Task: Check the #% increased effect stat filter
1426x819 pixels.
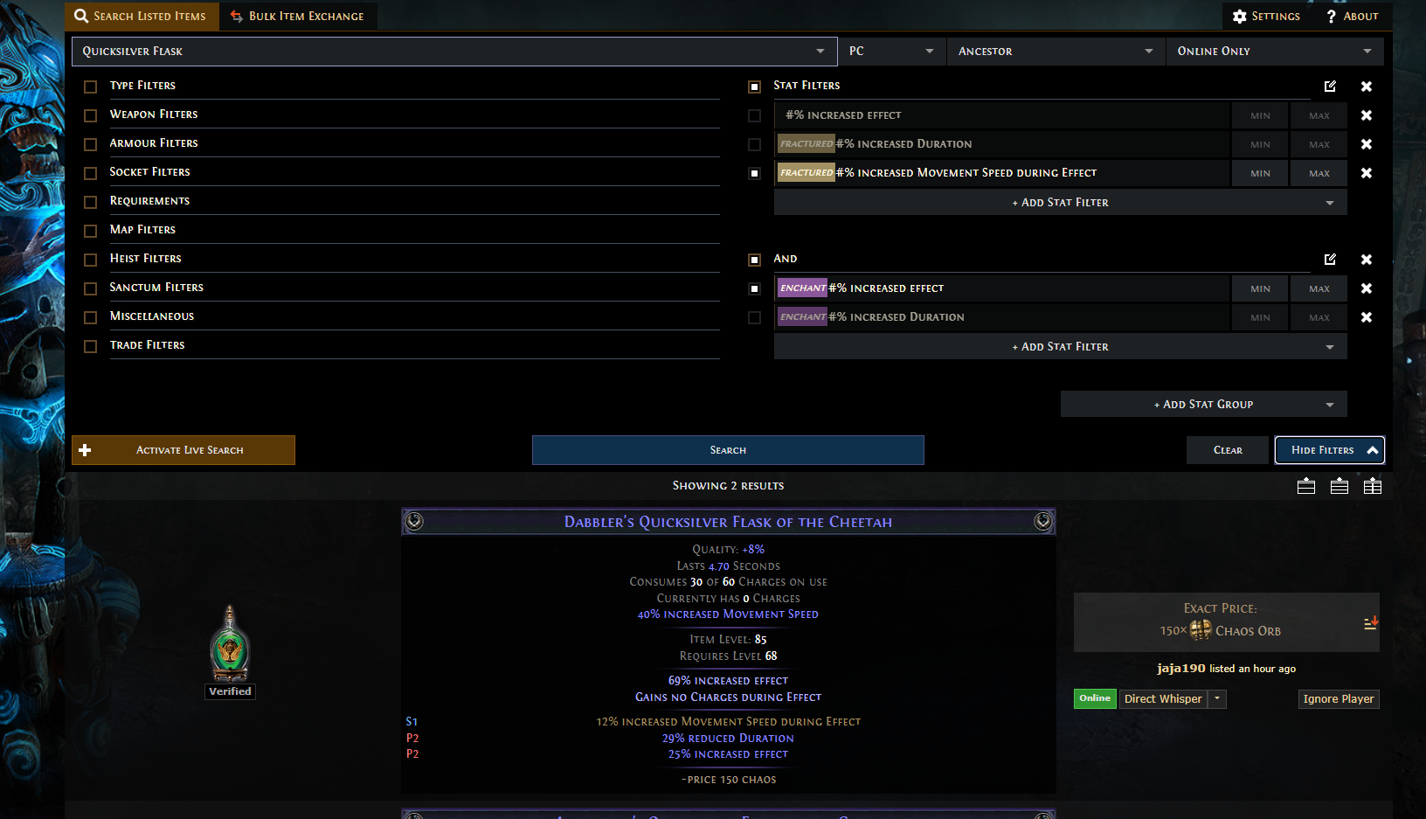Action: click(754, 115)
